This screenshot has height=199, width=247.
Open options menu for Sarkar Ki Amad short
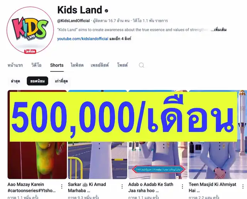pyautogui.click(x=122, y=187)
